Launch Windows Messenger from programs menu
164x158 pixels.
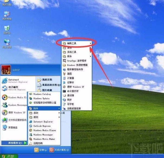click(x=44, y=135)
